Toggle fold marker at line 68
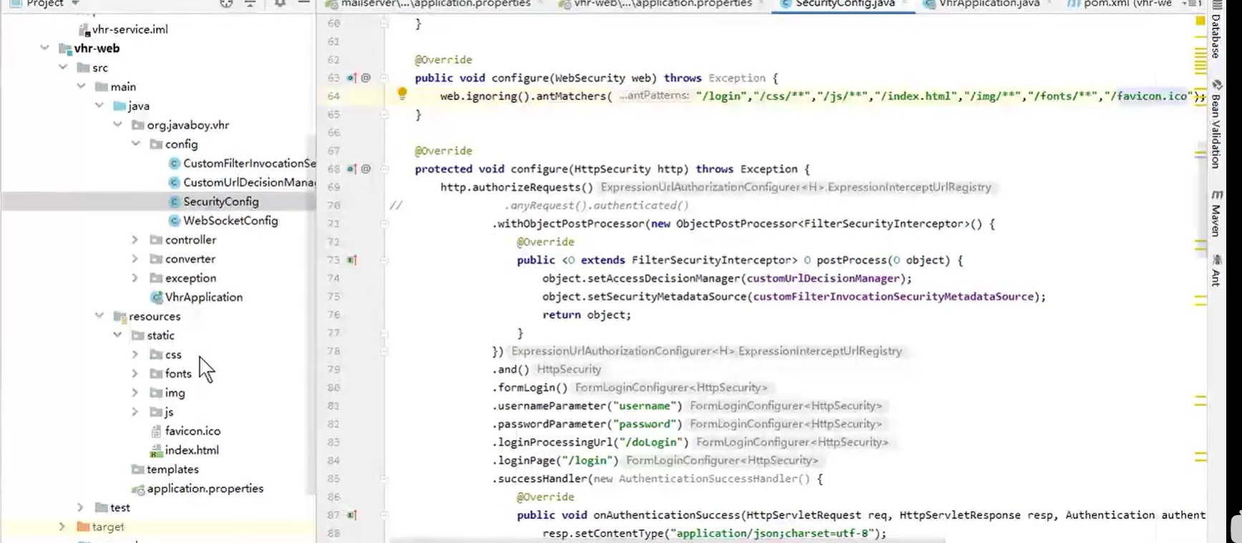Image resolution: width=1242 pixels, height=543 pixels. [384, 169]
